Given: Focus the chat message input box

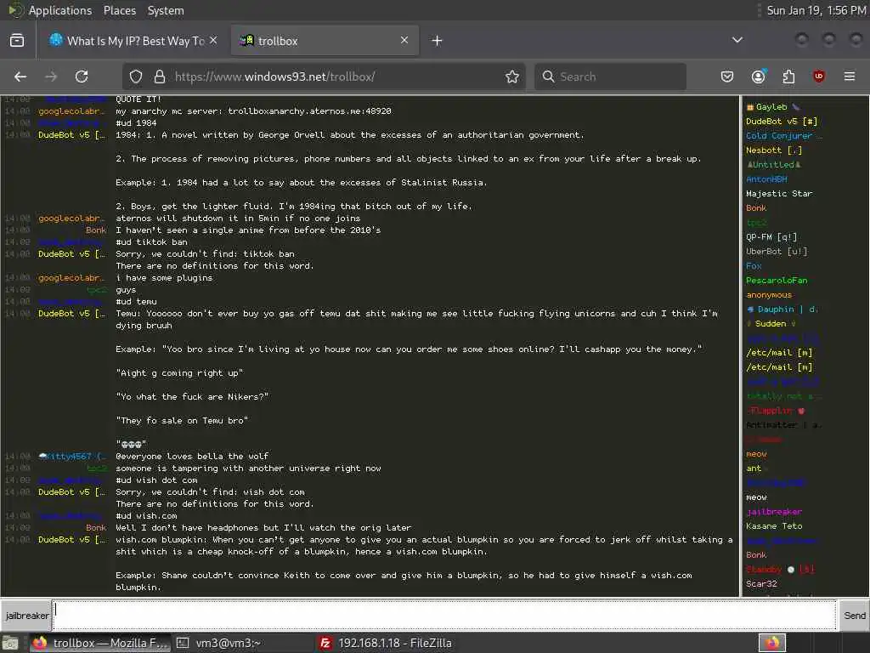Looking at the screenshot, I should point(443,616).
